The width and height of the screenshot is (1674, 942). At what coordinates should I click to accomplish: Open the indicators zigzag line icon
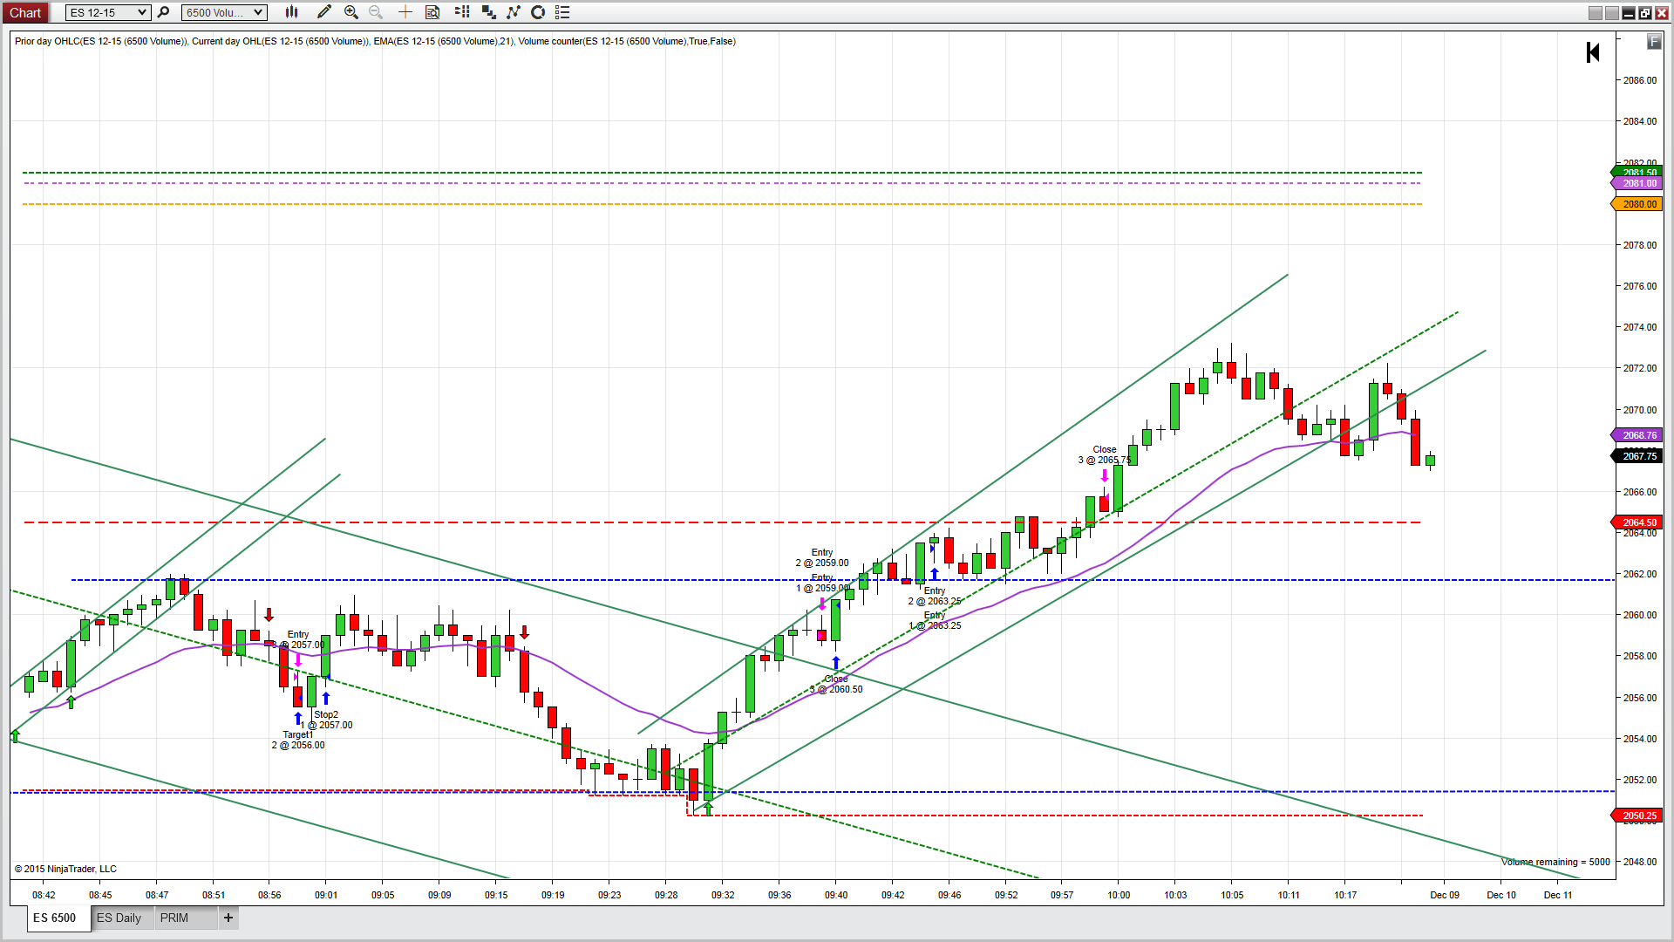[x=514, y=12]
